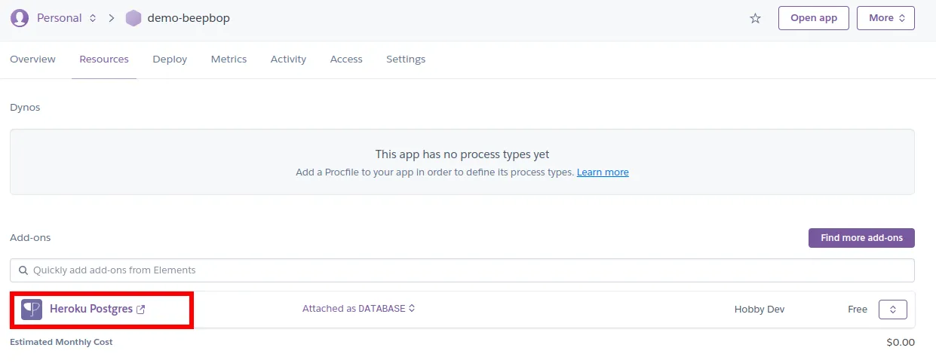Click the $0.00 monthly cost value

pos(901,343)
